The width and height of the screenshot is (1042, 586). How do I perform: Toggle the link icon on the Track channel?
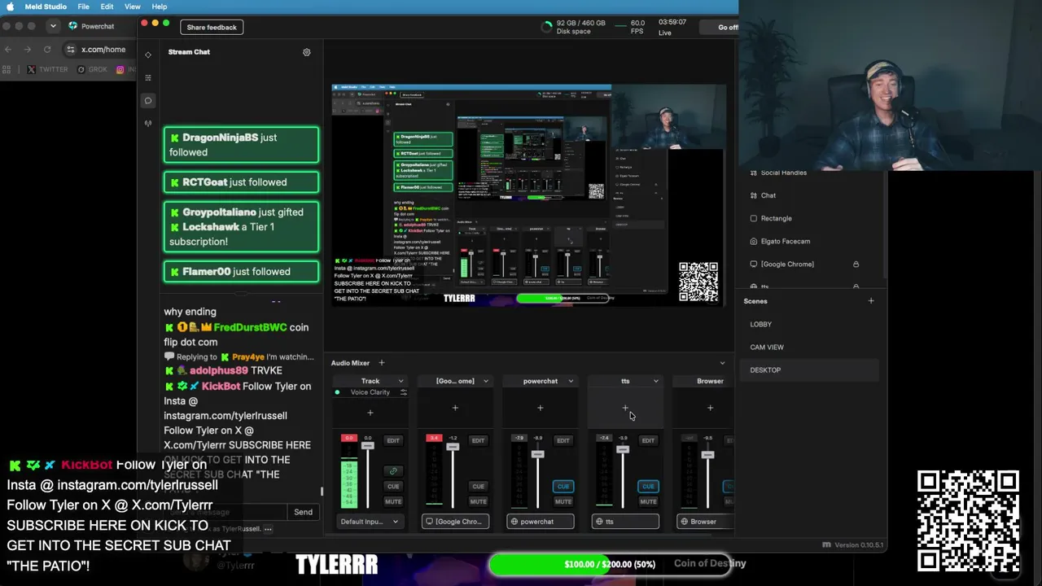(393, 471)
